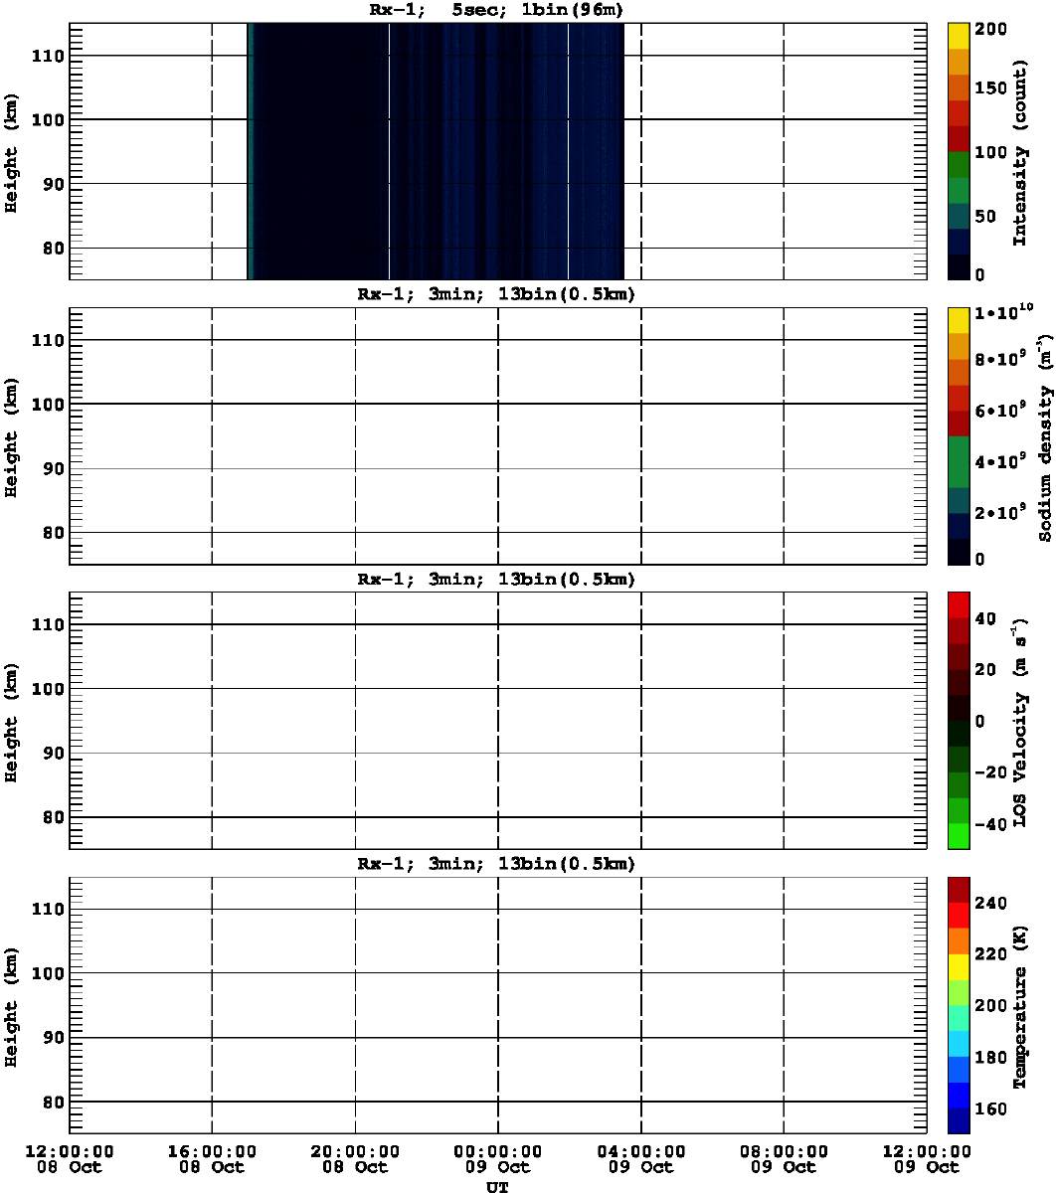The width and height of the screenshot is (1056, 1193).
Task: Click the '00:00:00 09 Oct' time axis label
Action: click(498, 1157)
